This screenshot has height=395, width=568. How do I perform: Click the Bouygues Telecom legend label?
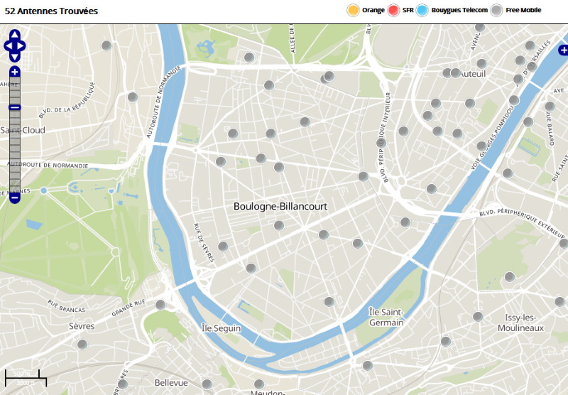(459, 10)
